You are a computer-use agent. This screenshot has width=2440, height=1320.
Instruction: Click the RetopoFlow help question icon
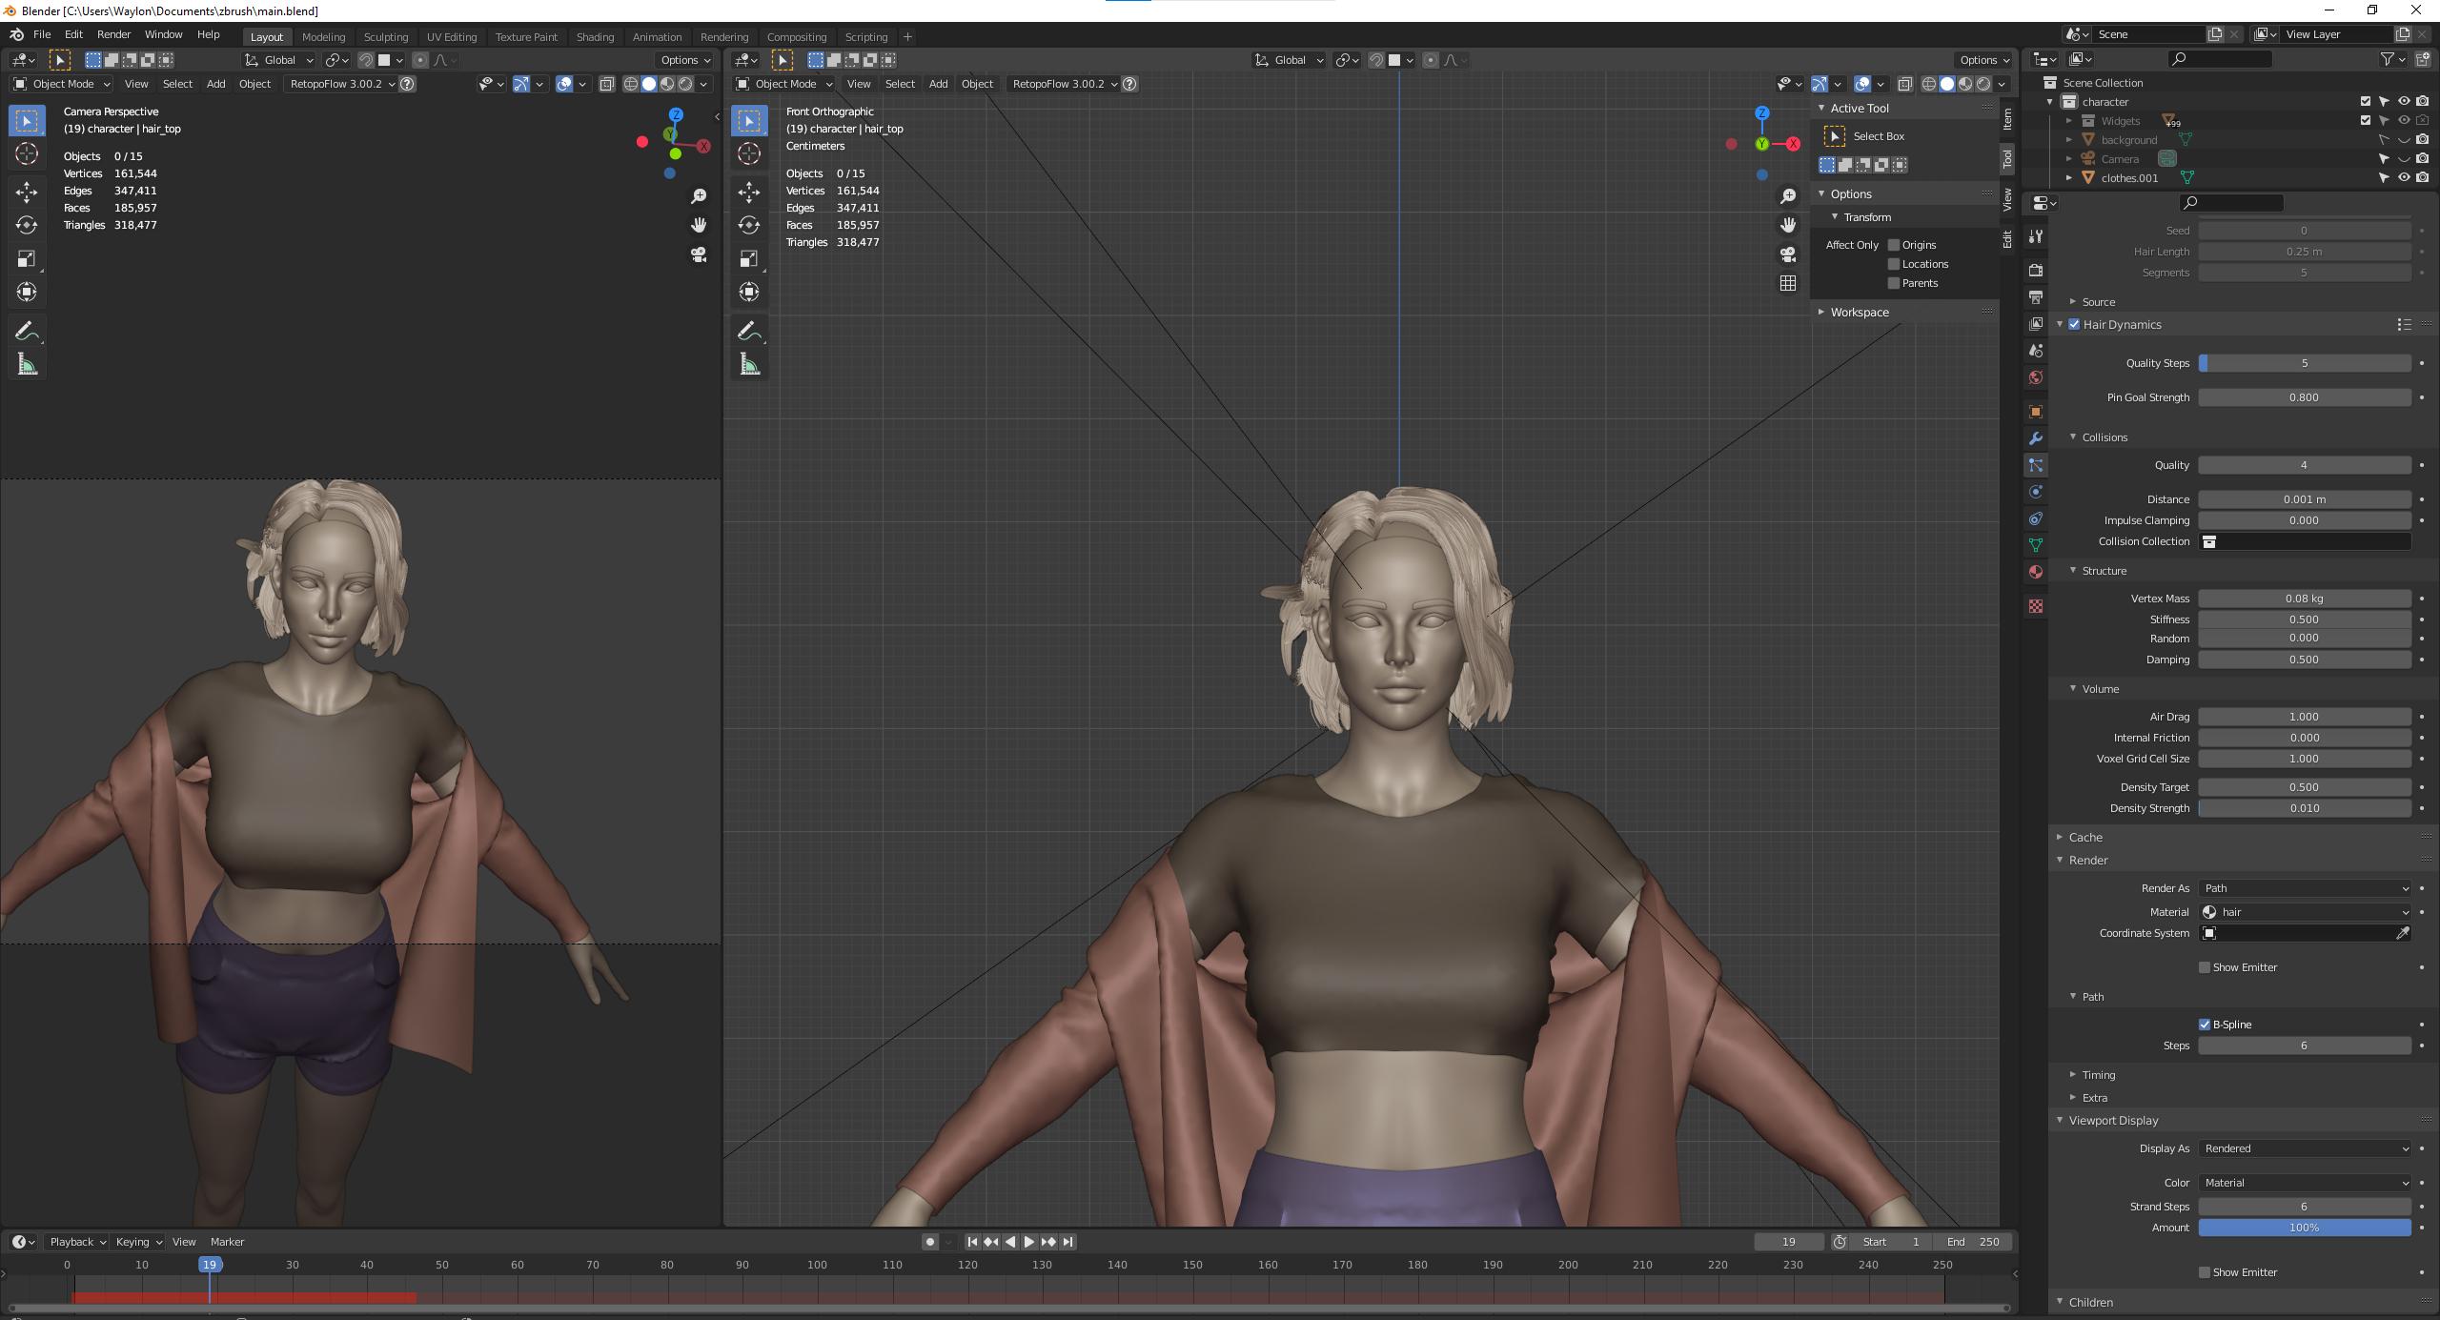407,84
